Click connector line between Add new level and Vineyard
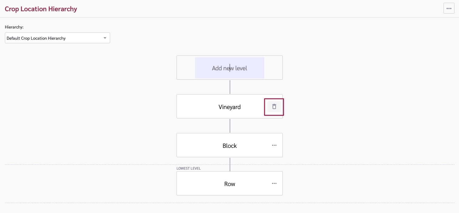 (230, 87)
